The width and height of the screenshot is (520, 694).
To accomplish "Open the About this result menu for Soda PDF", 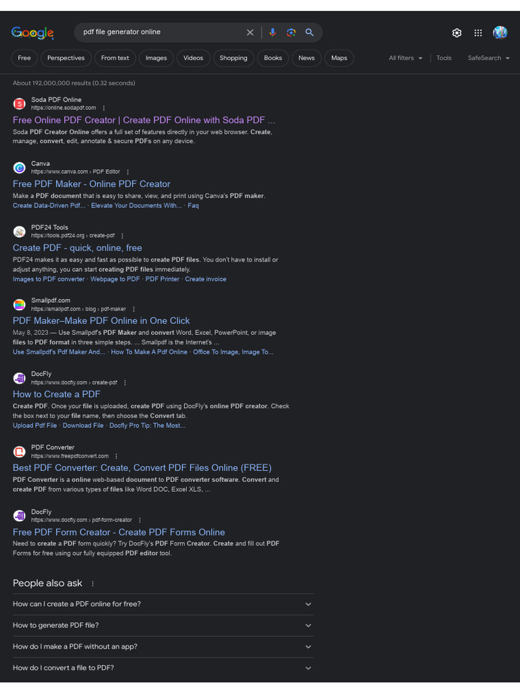I will (104, 108).
